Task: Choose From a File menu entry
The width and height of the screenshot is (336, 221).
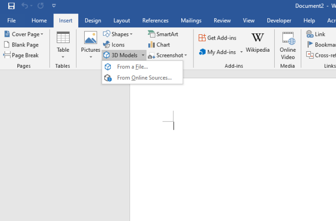Action: click(142, 67)
